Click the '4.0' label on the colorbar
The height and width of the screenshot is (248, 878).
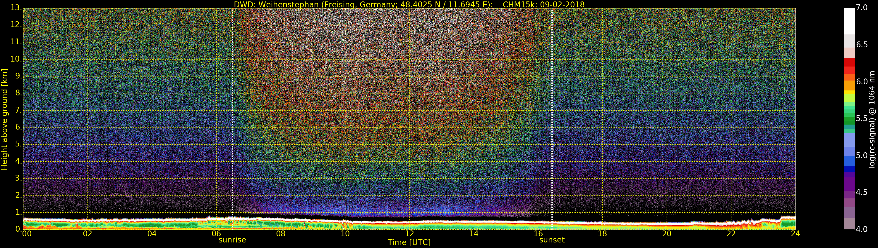862,229
